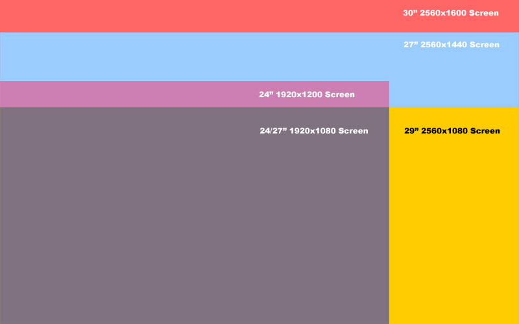Click the 27" size text in blue band
Screen dimensions: 519x324
click(x=410, y=45)
